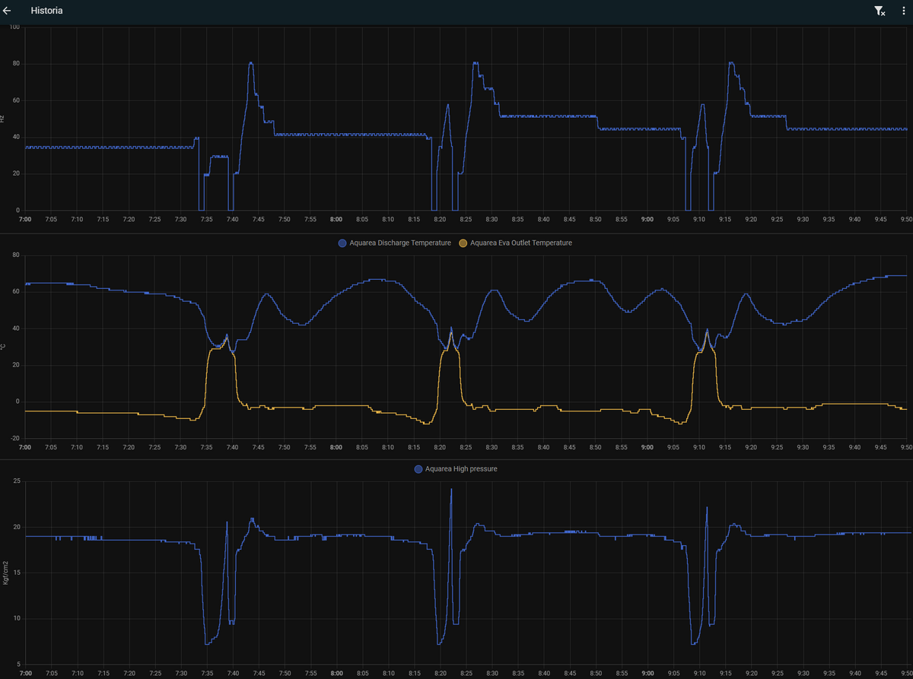
Task: Click the orange defrost peak near 7:38
Action: click(226, 335)
